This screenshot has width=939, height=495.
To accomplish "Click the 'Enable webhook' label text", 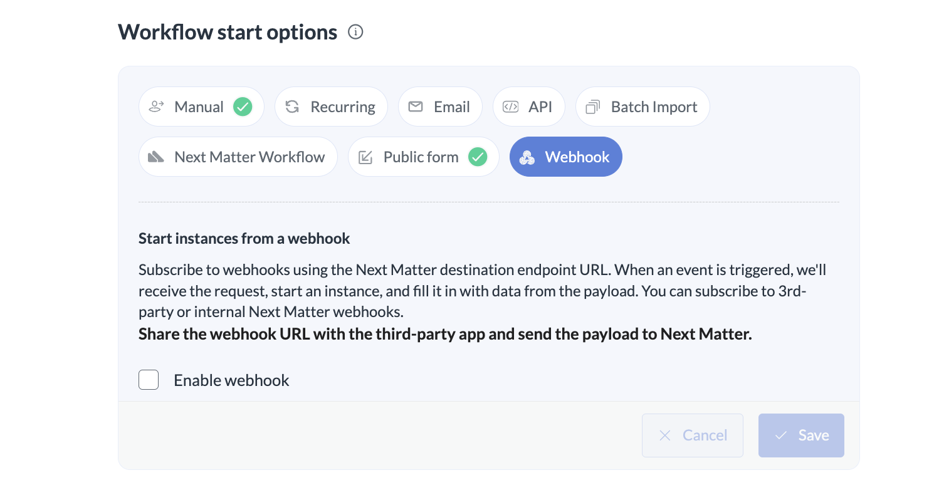I will tap(231, 380).
